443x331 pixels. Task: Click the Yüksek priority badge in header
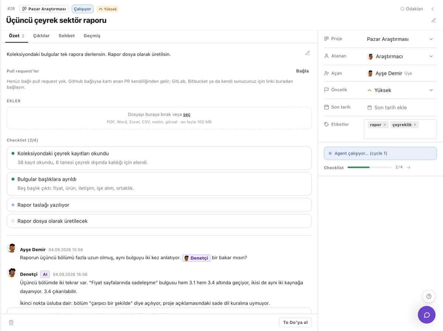(107, 9)
